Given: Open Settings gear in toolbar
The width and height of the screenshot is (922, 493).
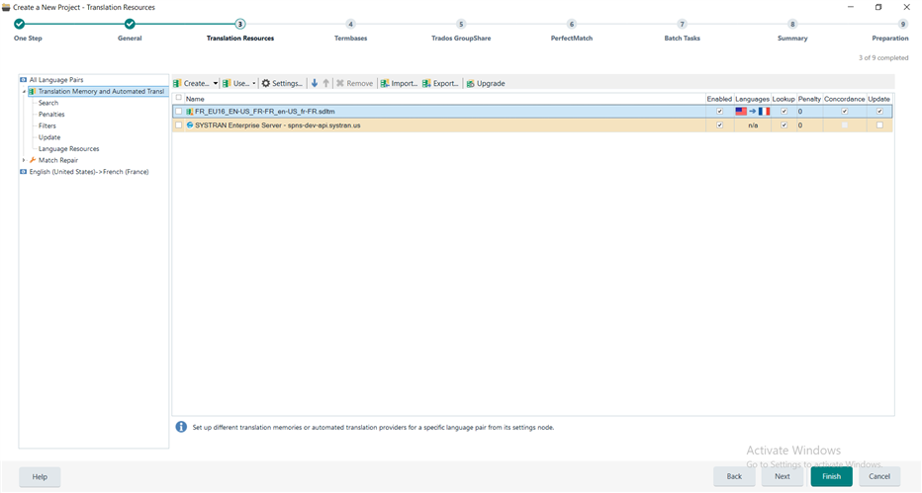Looking at the screenshot, I should point(266,83).
